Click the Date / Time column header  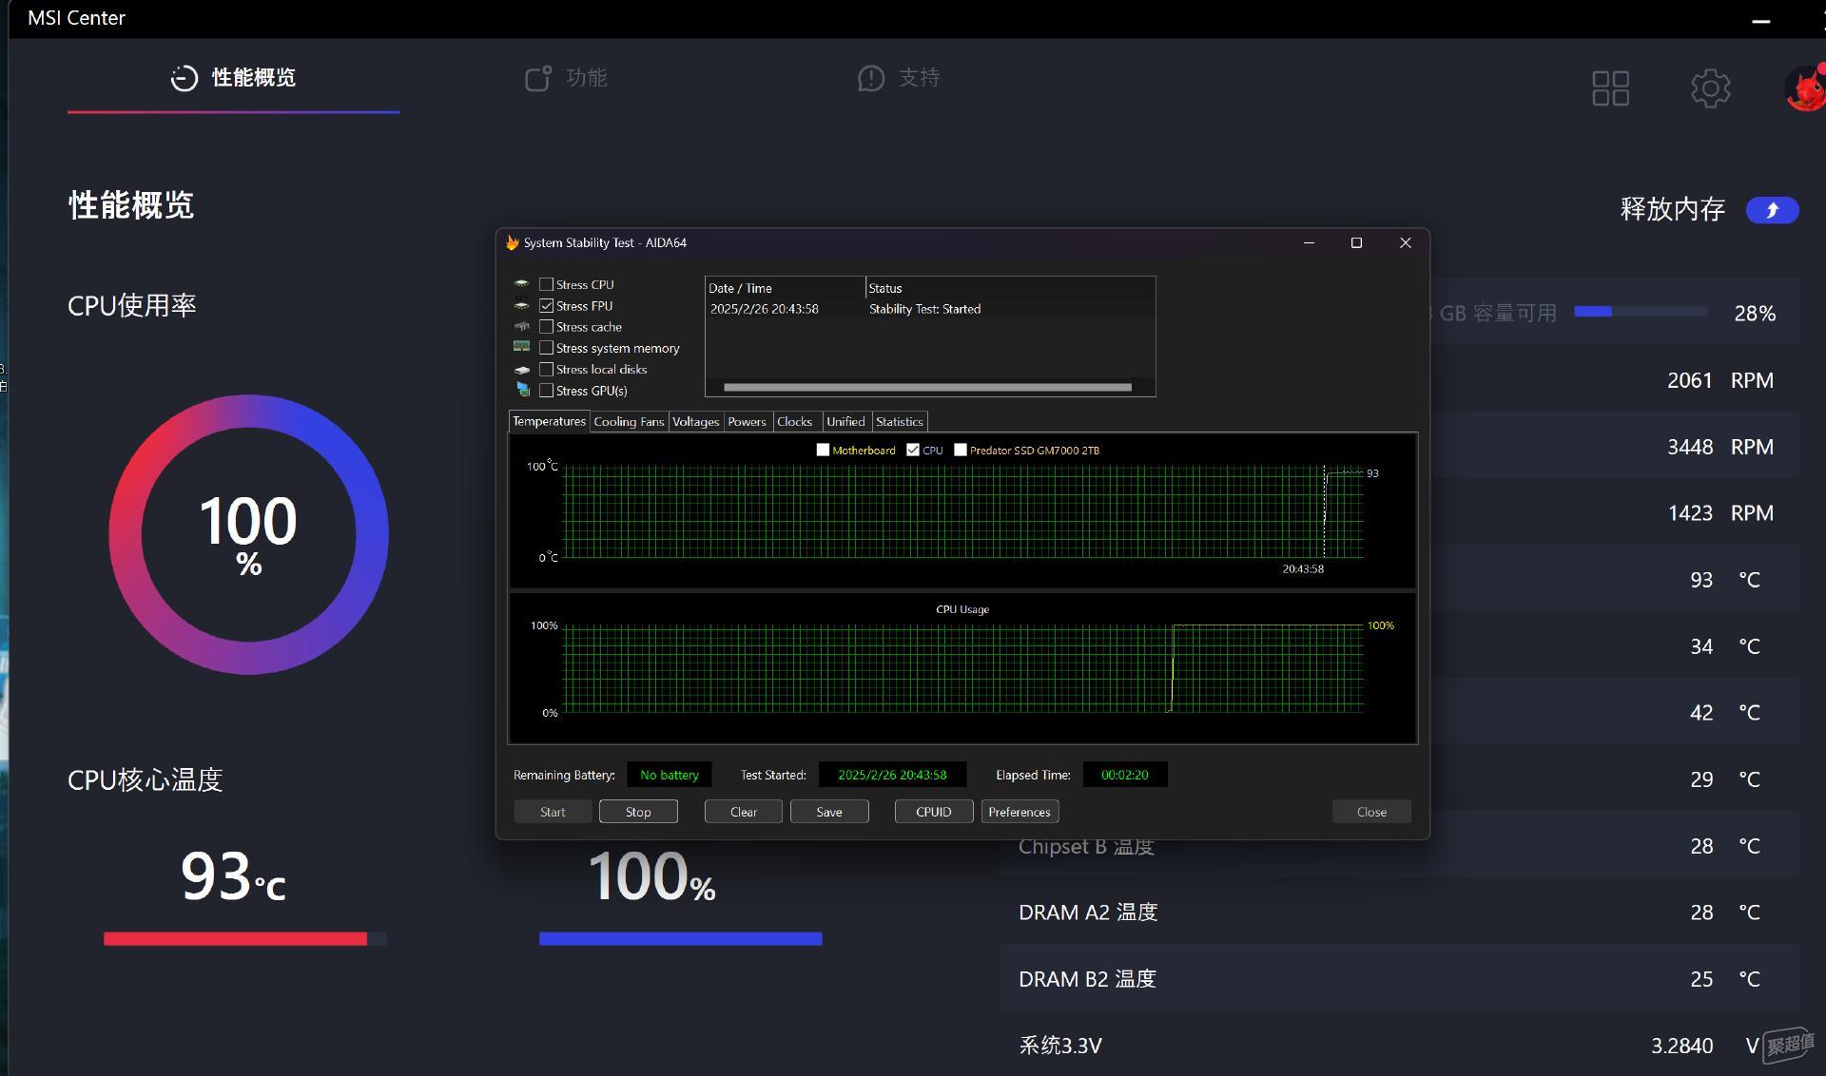785,288
